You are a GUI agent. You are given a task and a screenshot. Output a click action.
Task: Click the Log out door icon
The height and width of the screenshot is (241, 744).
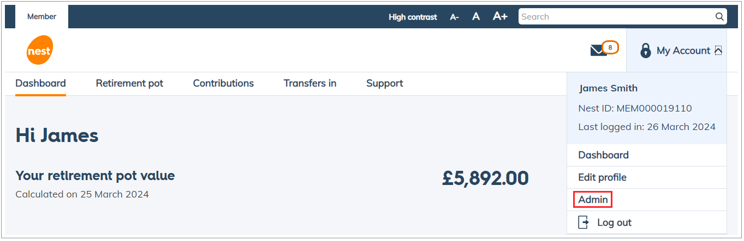[584, 223]
